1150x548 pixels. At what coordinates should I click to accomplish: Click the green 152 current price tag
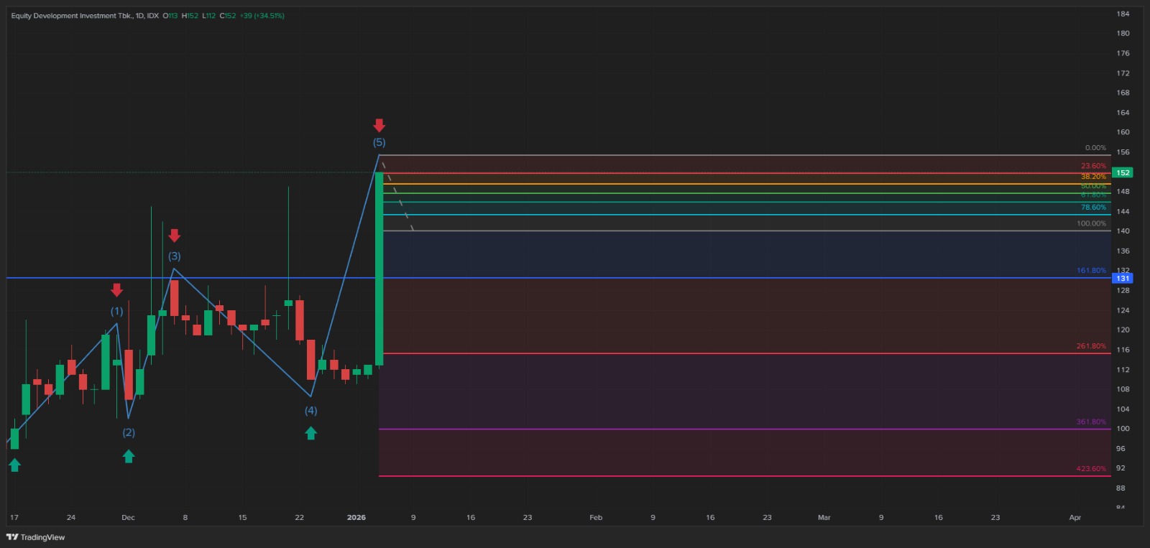pos(1122,173)
